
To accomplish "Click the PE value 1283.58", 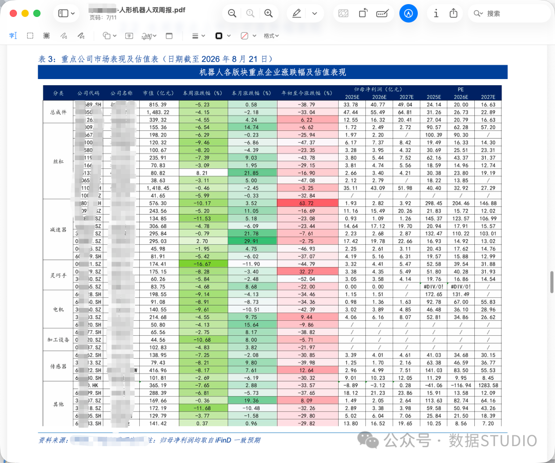I will pos(488,385).
